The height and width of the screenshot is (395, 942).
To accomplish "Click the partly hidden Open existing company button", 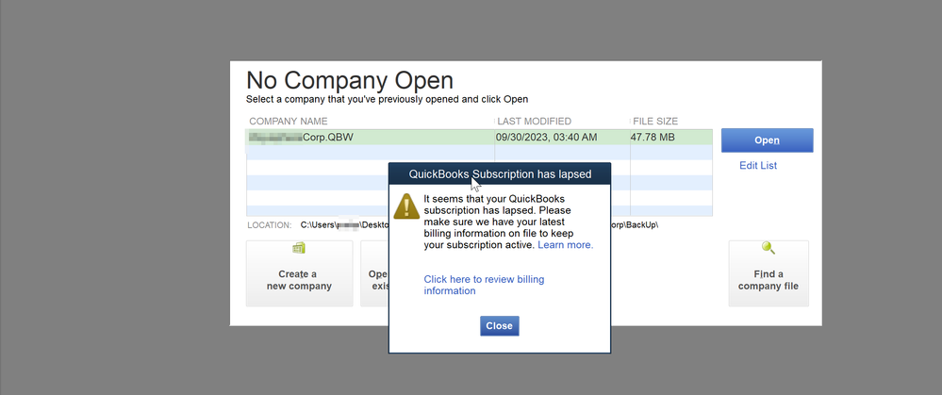I will (375, 273).
